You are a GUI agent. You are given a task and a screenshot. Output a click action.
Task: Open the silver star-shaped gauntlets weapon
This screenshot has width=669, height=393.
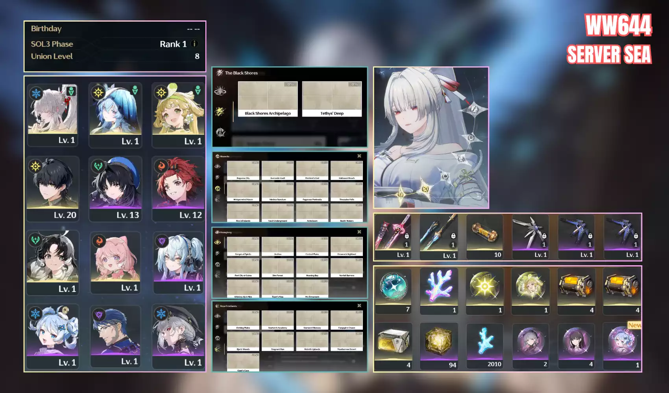530,237
